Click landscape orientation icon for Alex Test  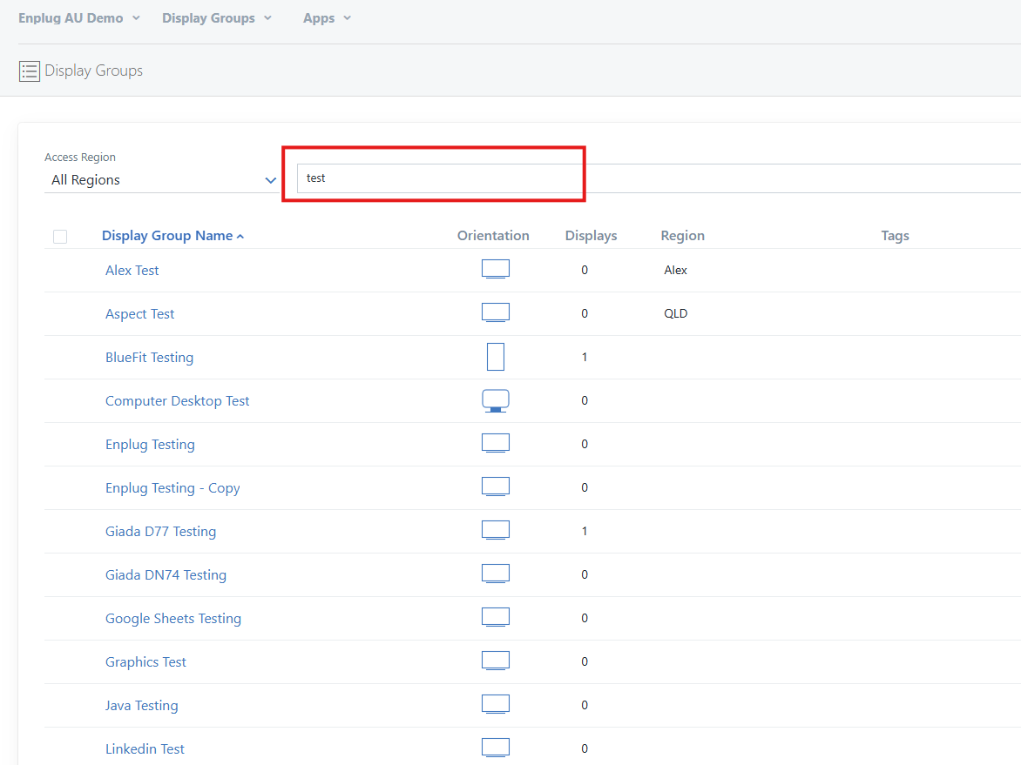pyautogui.click(x=495, y=269)
